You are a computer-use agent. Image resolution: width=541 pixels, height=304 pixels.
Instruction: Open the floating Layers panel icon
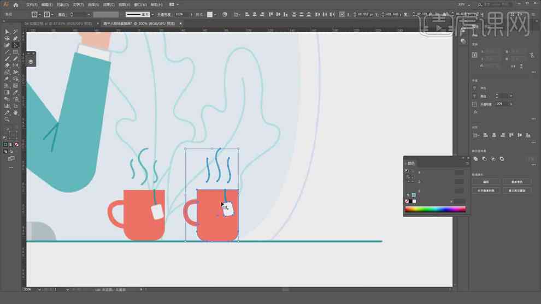[31, 62]
